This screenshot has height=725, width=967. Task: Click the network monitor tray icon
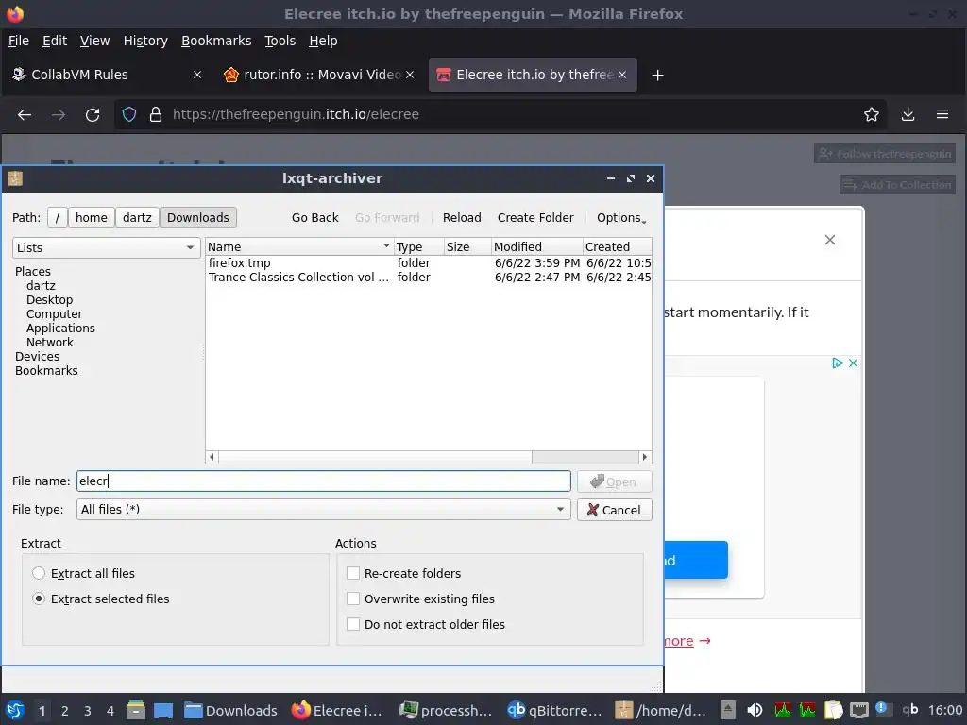tap(858, 710)
